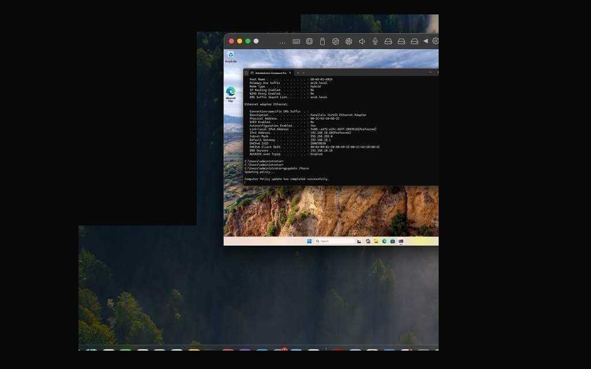The width and height of the screenshot is (591, 369).
Task: Click the last of three disk drive icons
Action: tap(414, 42)
